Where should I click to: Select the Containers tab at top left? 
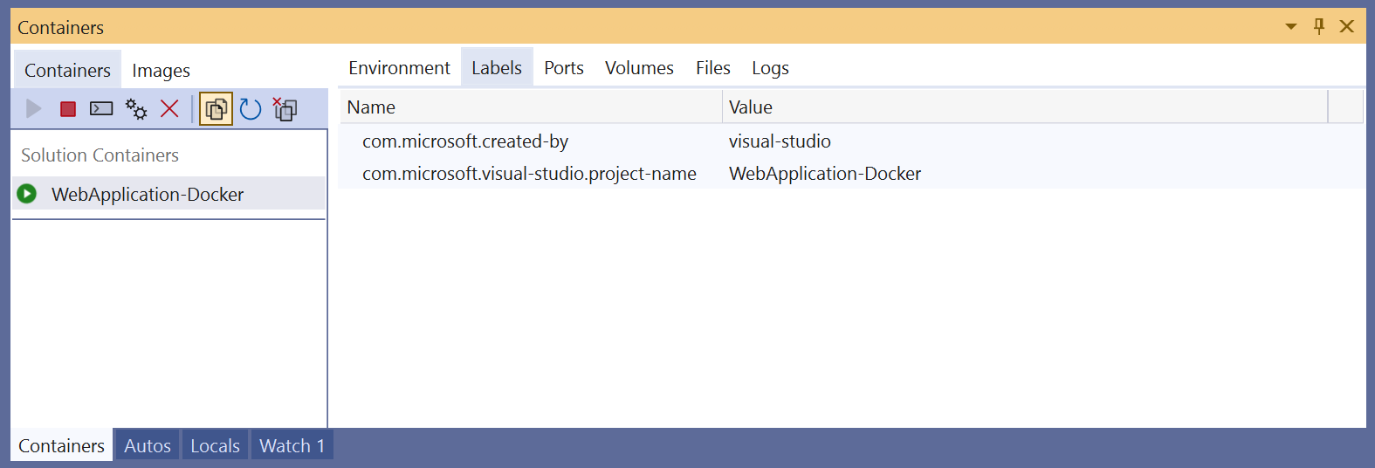click(67, 71)
